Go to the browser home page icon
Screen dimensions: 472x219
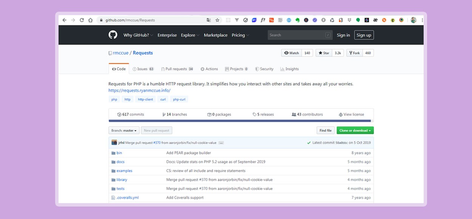click(90, 20)
